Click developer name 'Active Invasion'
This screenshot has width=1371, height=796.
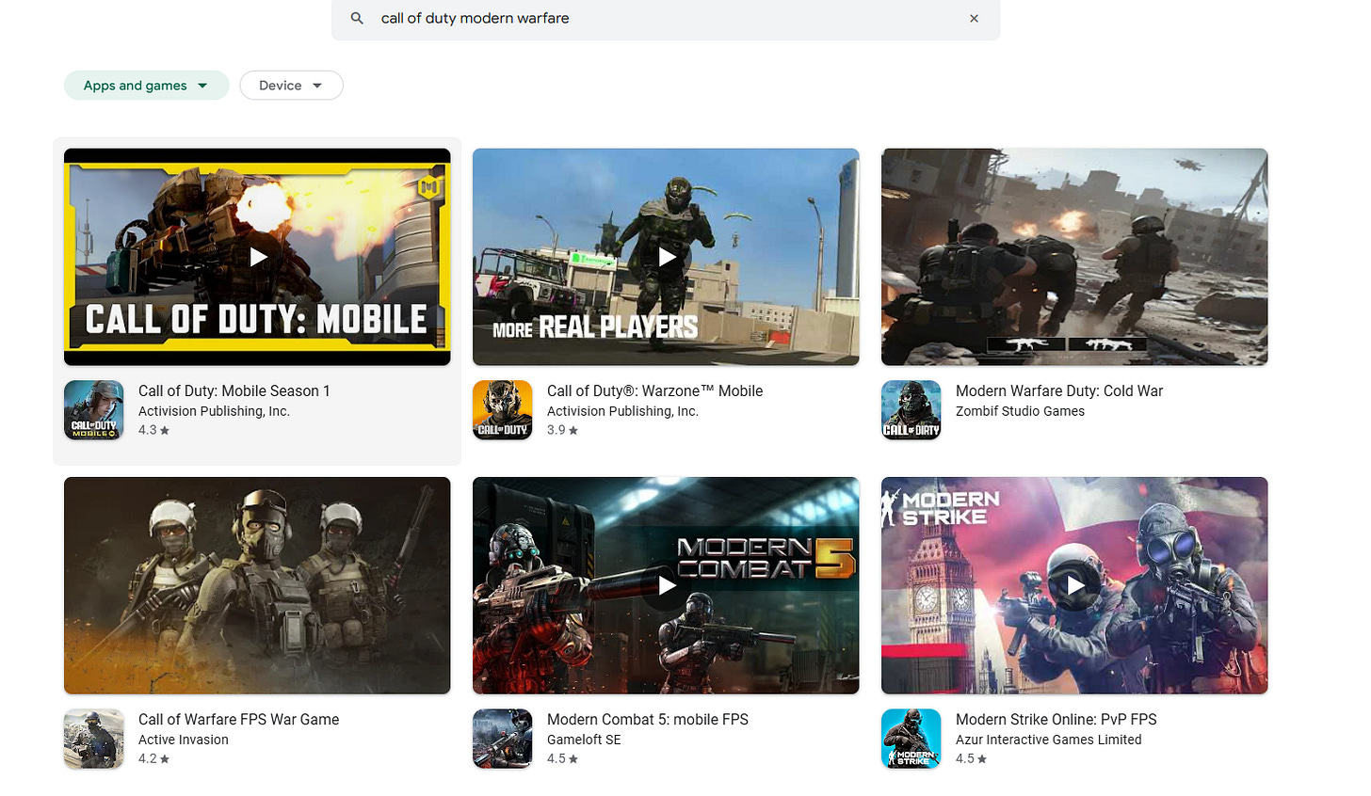184,740
